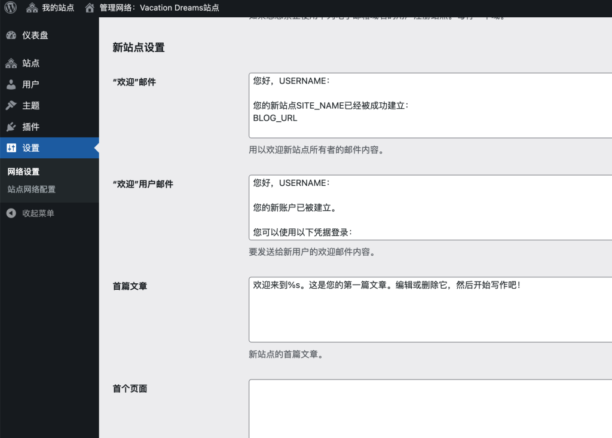Click inside the “欢迎”邮件 text area

430,105
